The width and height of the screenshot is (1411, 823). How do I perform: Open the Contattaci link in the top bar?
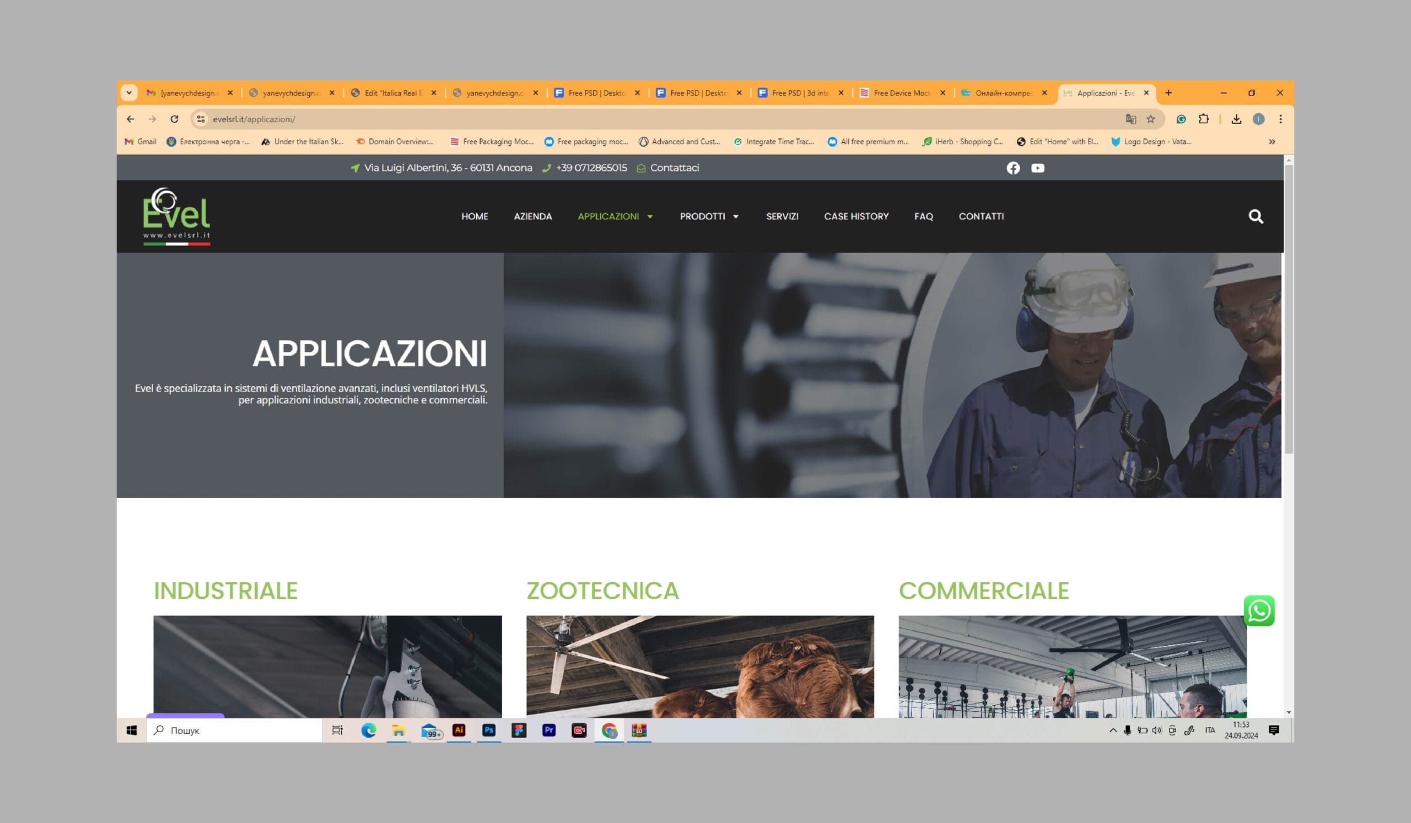click(x=674, y=168)
